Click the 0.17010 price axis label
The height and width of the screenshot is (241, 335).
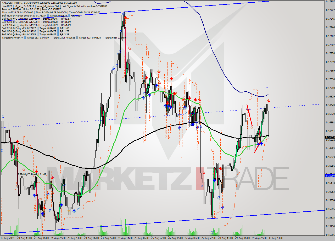coord(330,88)
